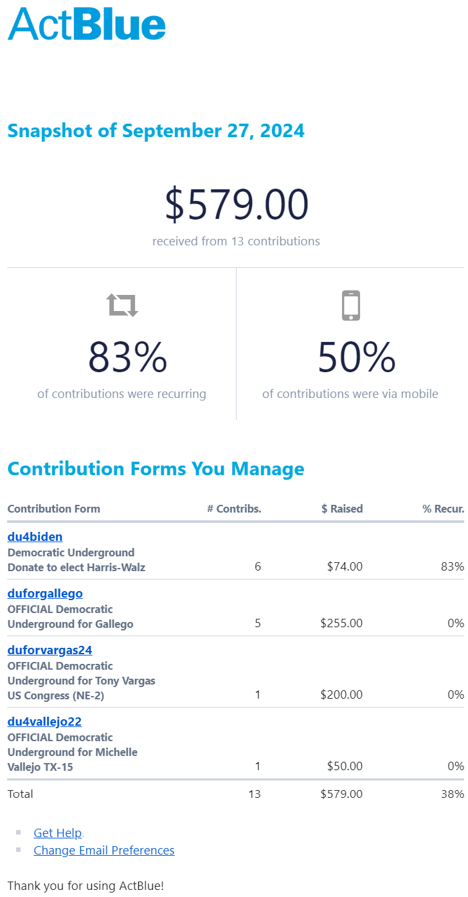
Task: Click the $579.00 total amount headline
Action: [237, 204]
